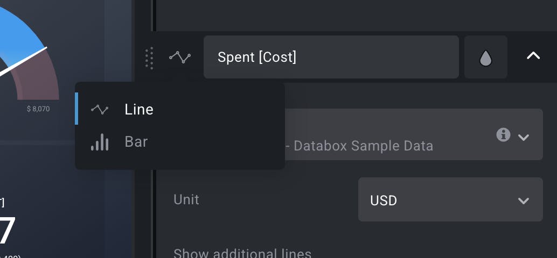This screenshot has height=258, width=557.
Task: Click the drag handle beside Spent [Cost]
Action: coord(150,58)
